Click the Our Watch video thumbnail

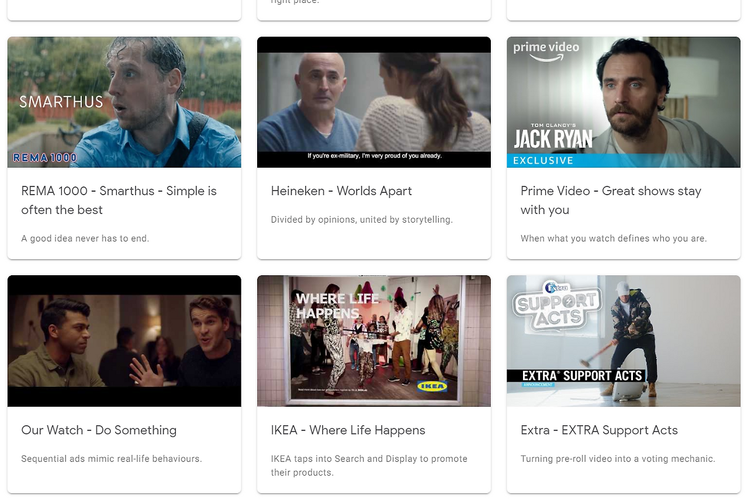click(x=124, y=341)
